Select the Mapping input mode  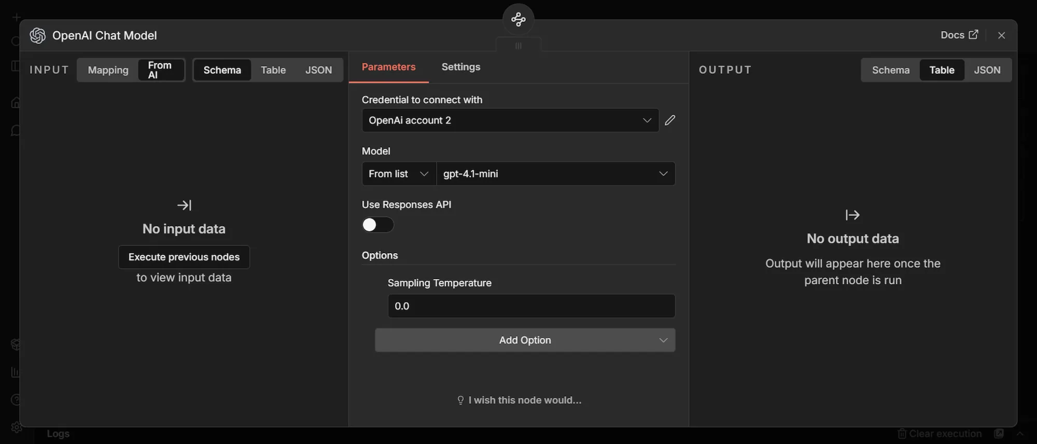pos(108,70)
